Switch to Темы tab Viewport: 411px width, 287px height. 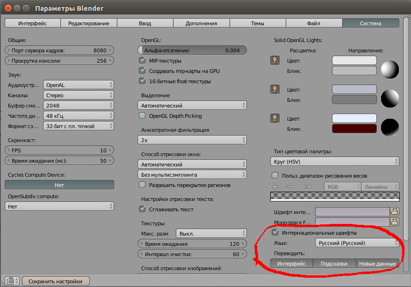258,23
